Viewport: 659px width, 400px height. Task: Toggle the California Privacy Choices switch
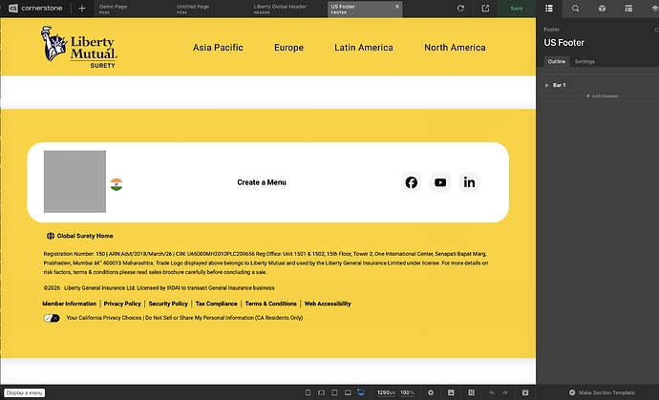point(52,318)
